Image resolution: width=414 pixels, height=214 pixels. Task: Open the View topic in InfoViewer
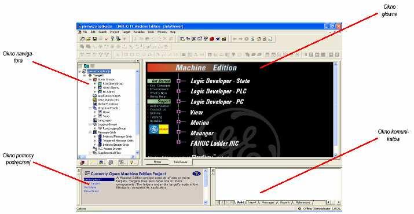point(196,112)
